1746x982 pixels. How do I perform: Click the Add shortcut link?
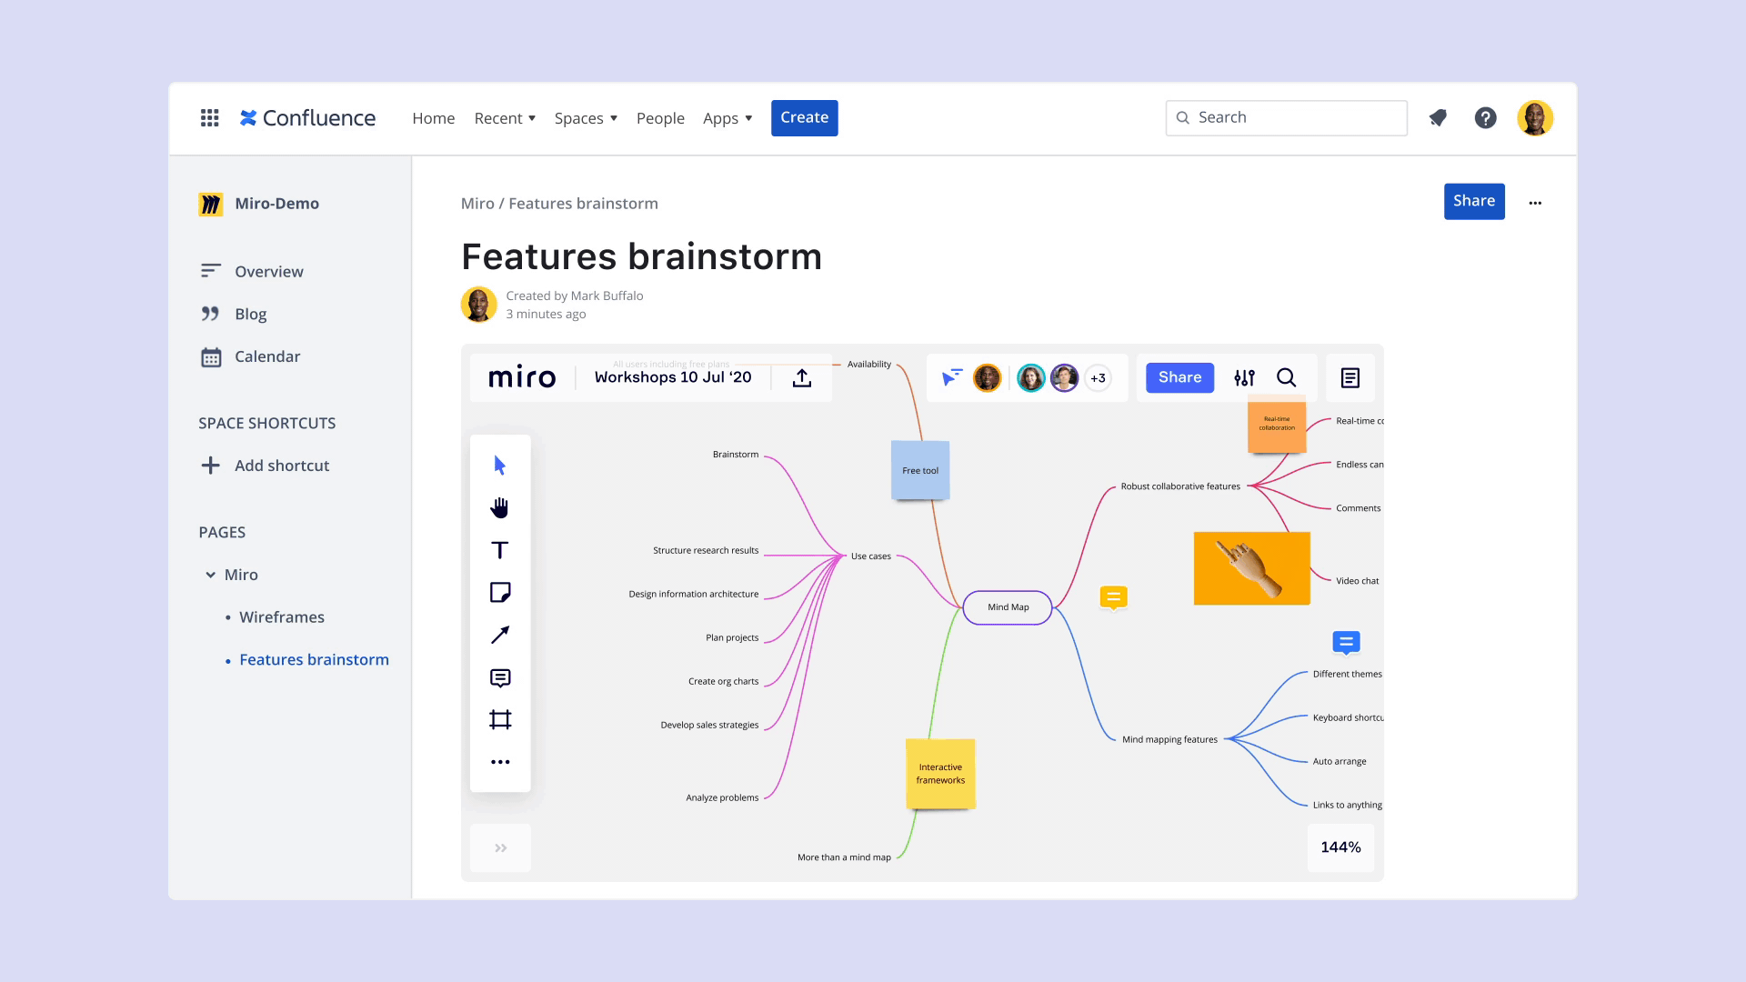(281, 466)
